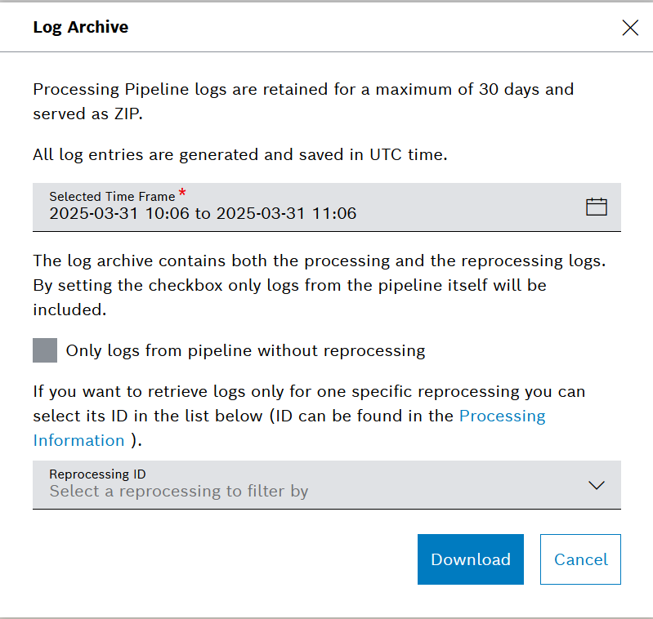Click the 30 days retention notice text

(x=303, y=89)
